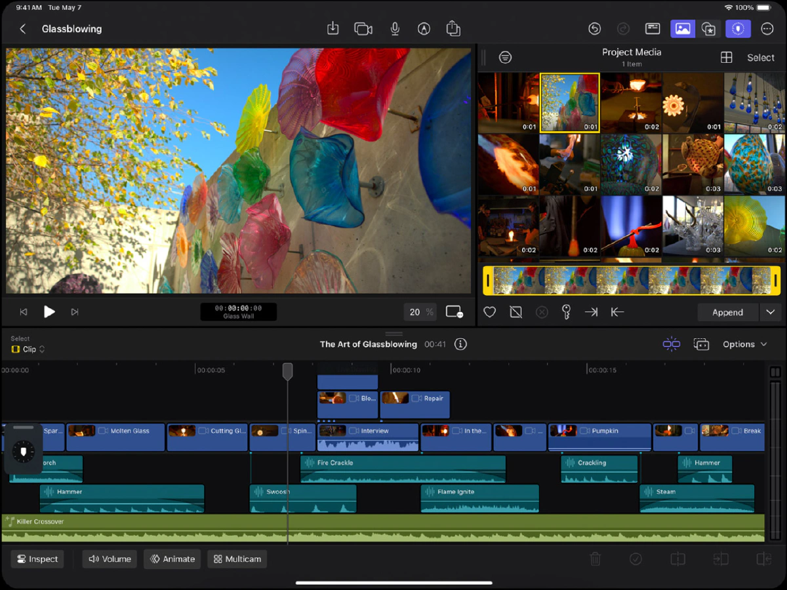
Task: Play the video in the viewer
Action: click(x=49, y=312)
